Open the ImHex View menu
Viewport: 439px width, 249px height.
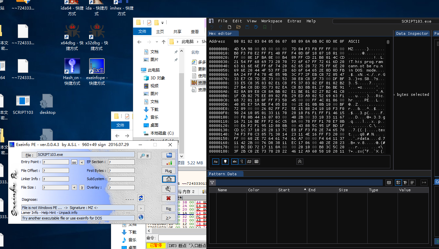click(x=252, y=21)
